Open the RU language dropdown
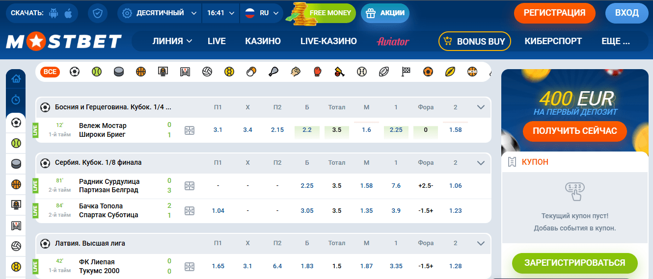The image size is (653, 279). pyautogui.click(x=263, y=13)
